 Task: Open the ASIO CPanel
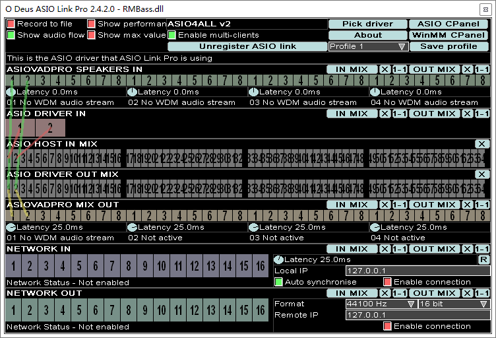pyautogui.click(x=449, y=24)
